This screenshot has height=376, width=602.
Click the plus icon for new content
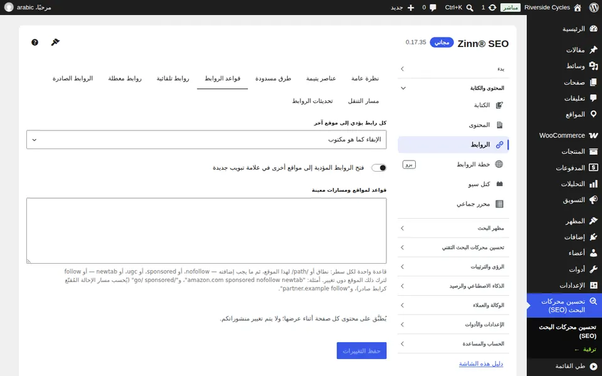pos(411,8)
